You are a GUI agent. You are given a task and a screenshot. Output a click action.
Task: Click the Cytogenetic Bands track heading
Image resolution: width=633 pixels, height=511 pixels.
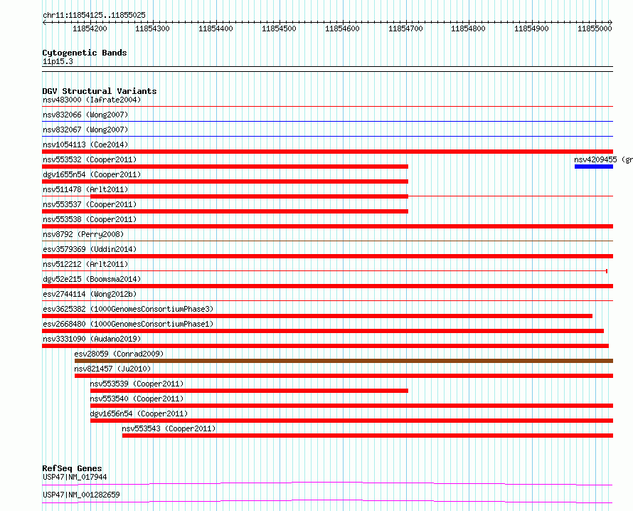click(x=85, y=53)
